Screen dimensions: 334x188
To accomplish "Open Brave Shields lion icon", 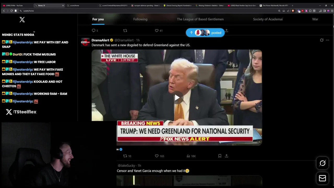I will click(x=293, y=11).
